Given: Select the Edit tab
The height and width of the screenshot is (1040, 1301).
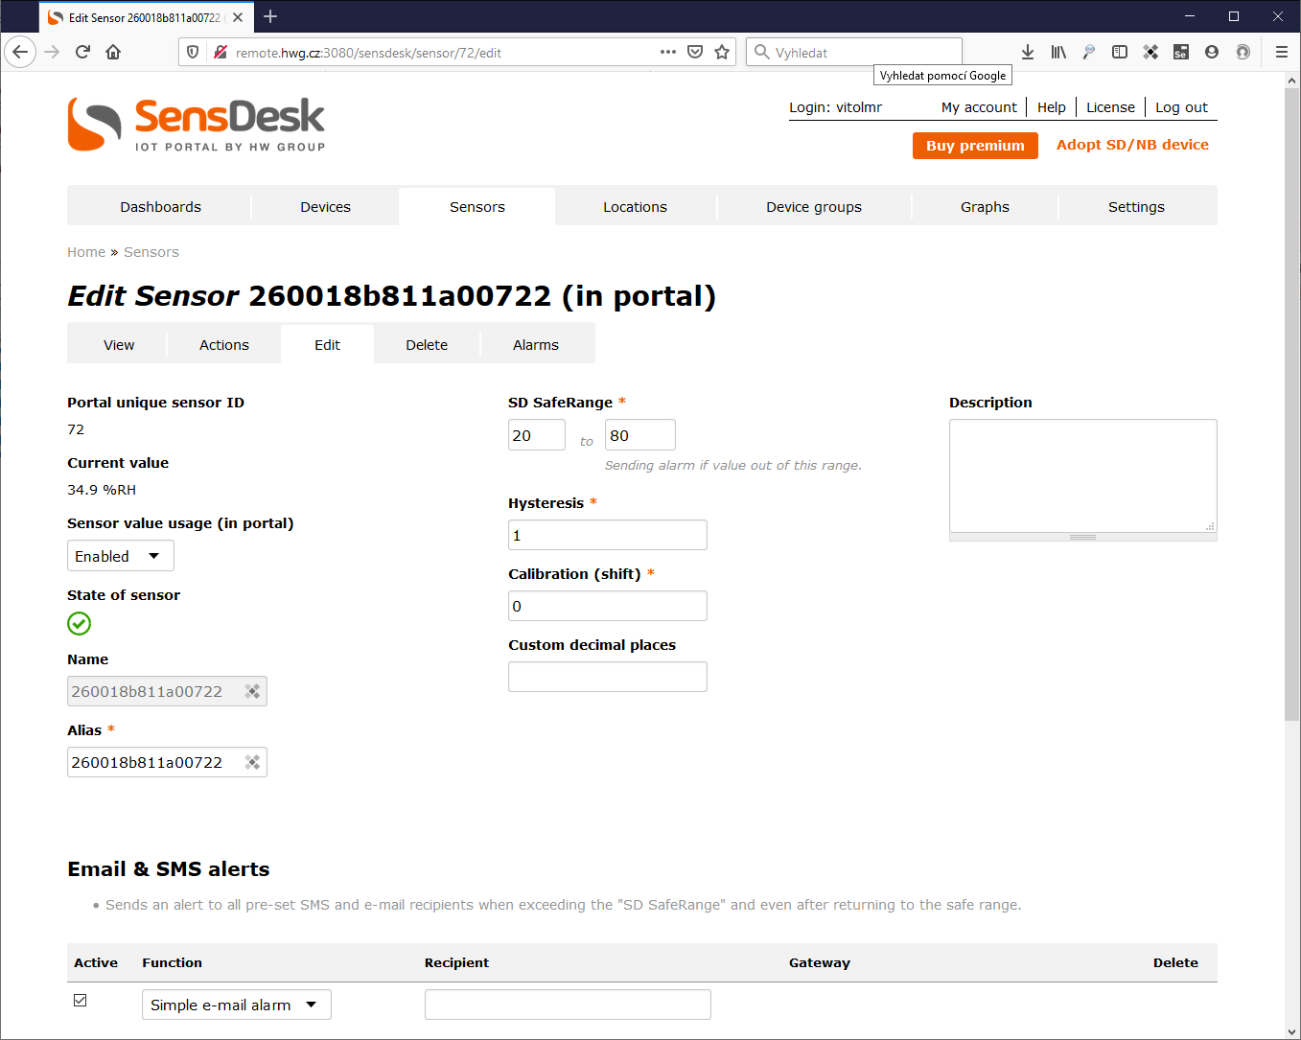Looking at the screenshot, I should click(x=327, y=345).
